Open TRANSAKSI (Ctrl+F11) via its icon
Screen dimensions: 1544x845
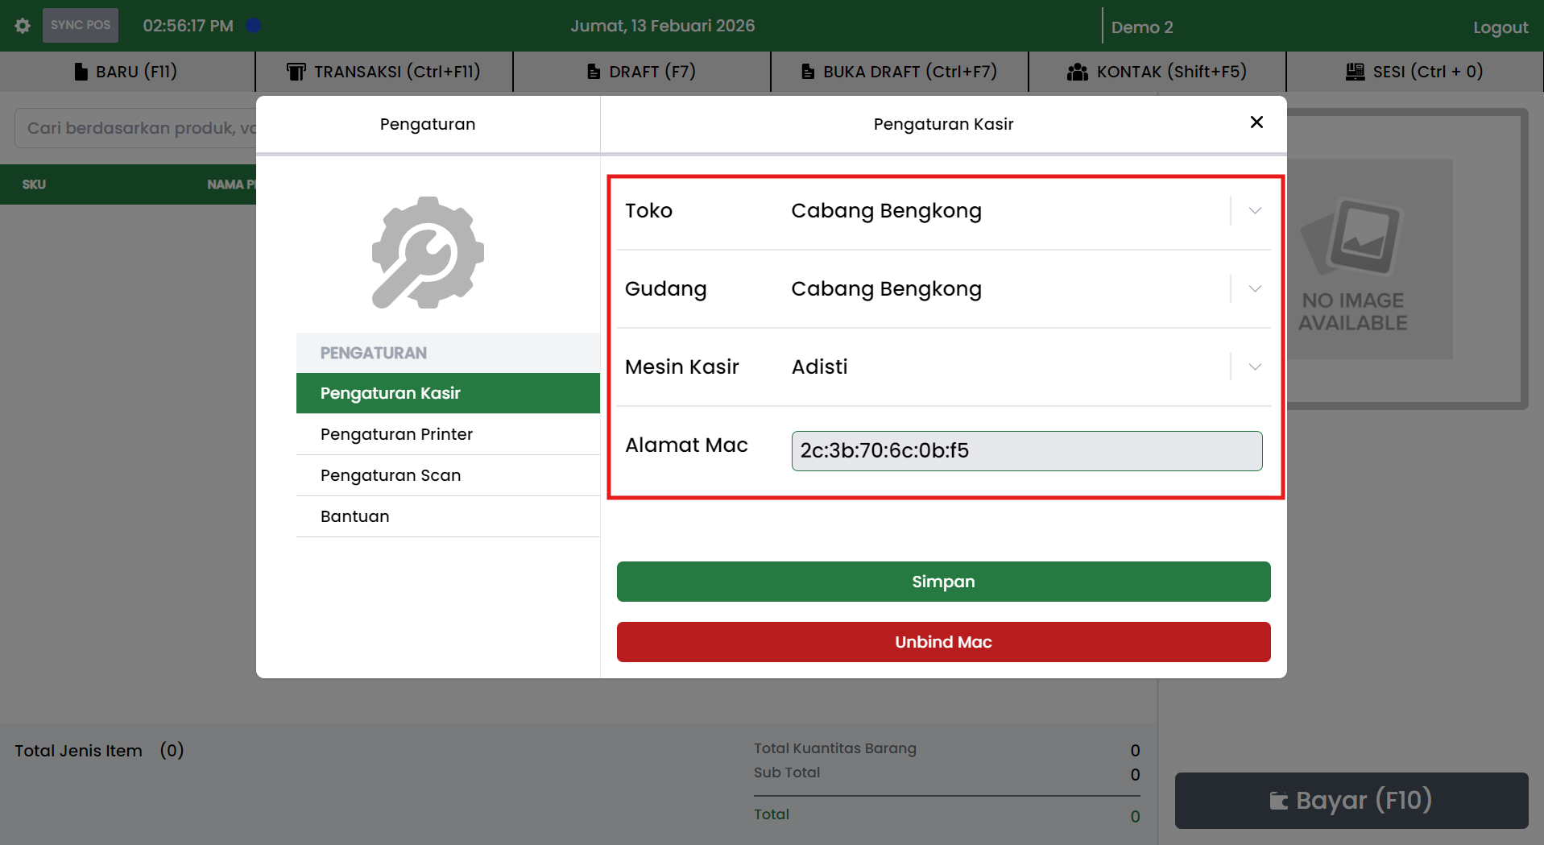296,72
